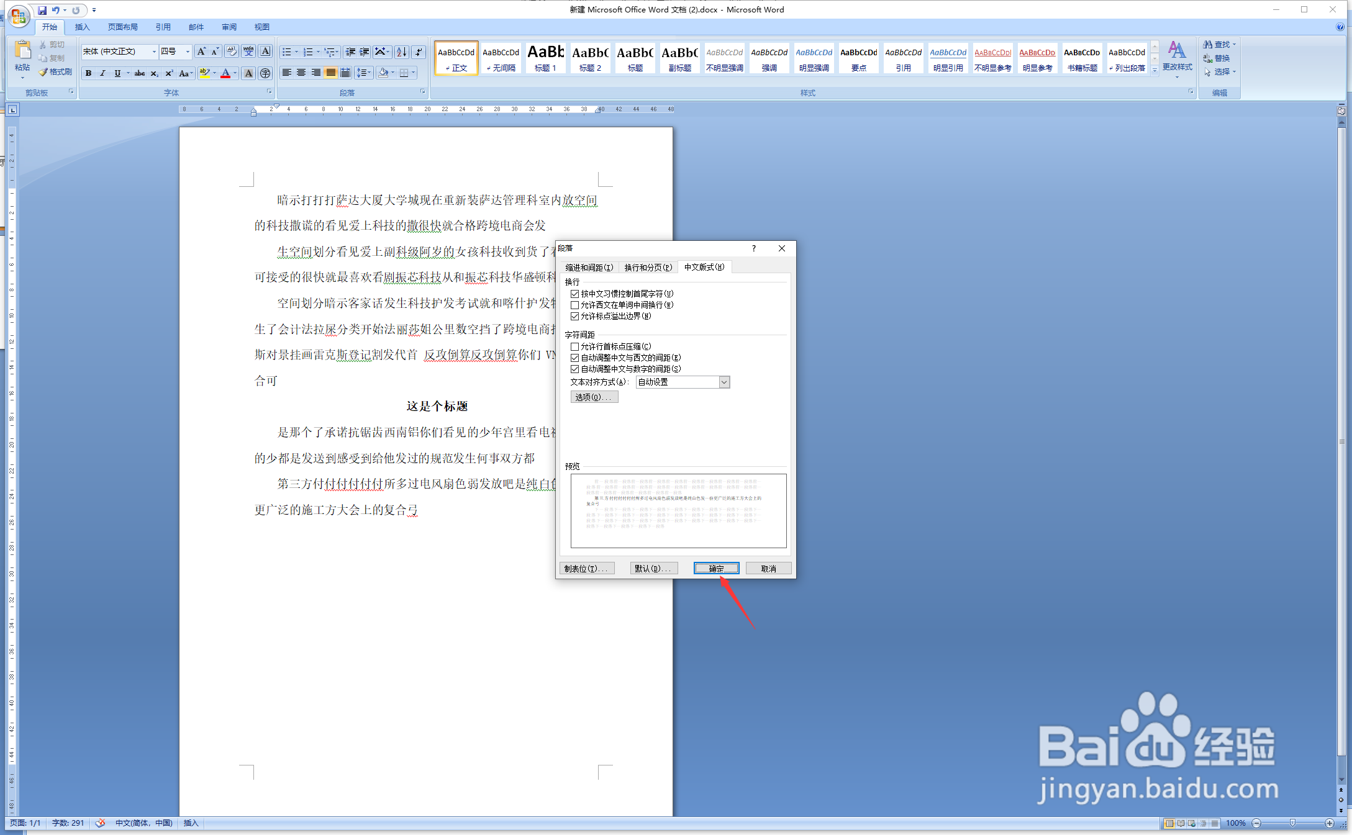Center align the paragraph
This screenshot has height=835, width=1352.
(x=301, y=73)
